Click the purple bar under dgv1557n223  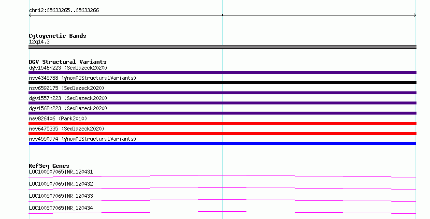[x=222, y=103]
